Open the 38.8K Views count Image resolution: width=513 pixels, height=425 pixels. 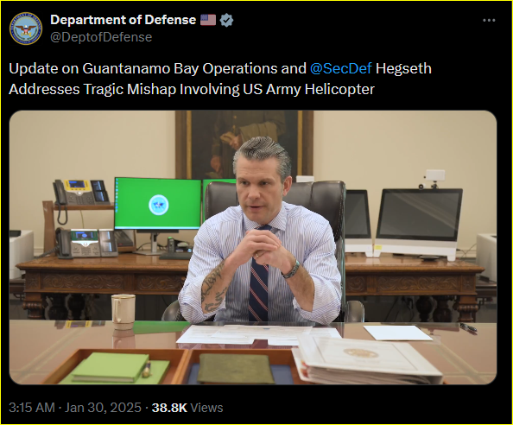187,408
